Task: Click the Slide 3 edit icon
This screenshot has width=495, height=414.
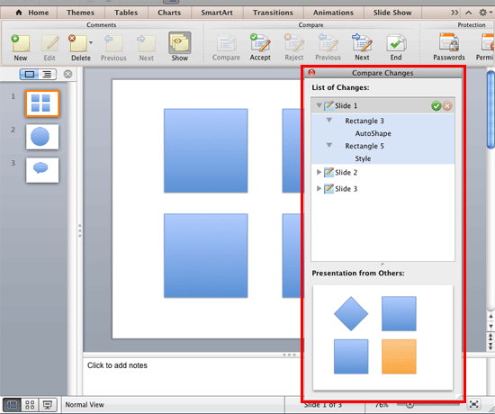Action: tap(328, 189)
